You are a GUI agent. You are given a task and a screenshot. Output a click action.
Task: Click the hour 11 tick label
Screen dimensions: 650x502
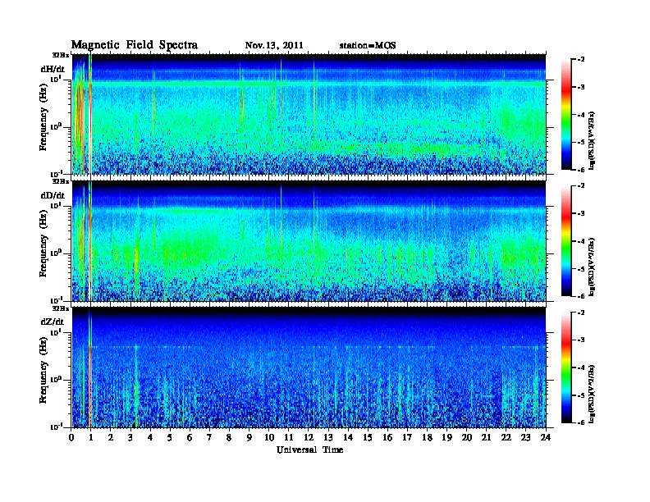[x=289, y=437]
